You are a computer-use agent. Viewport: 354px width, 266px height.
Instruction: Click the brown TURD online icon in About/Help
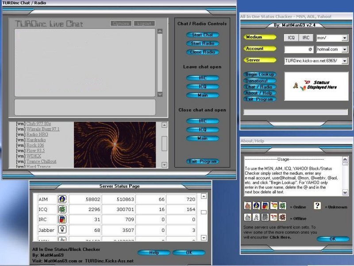point(248,206)
